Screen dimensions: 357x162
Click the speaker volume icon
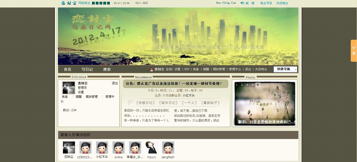coord(242,3)
